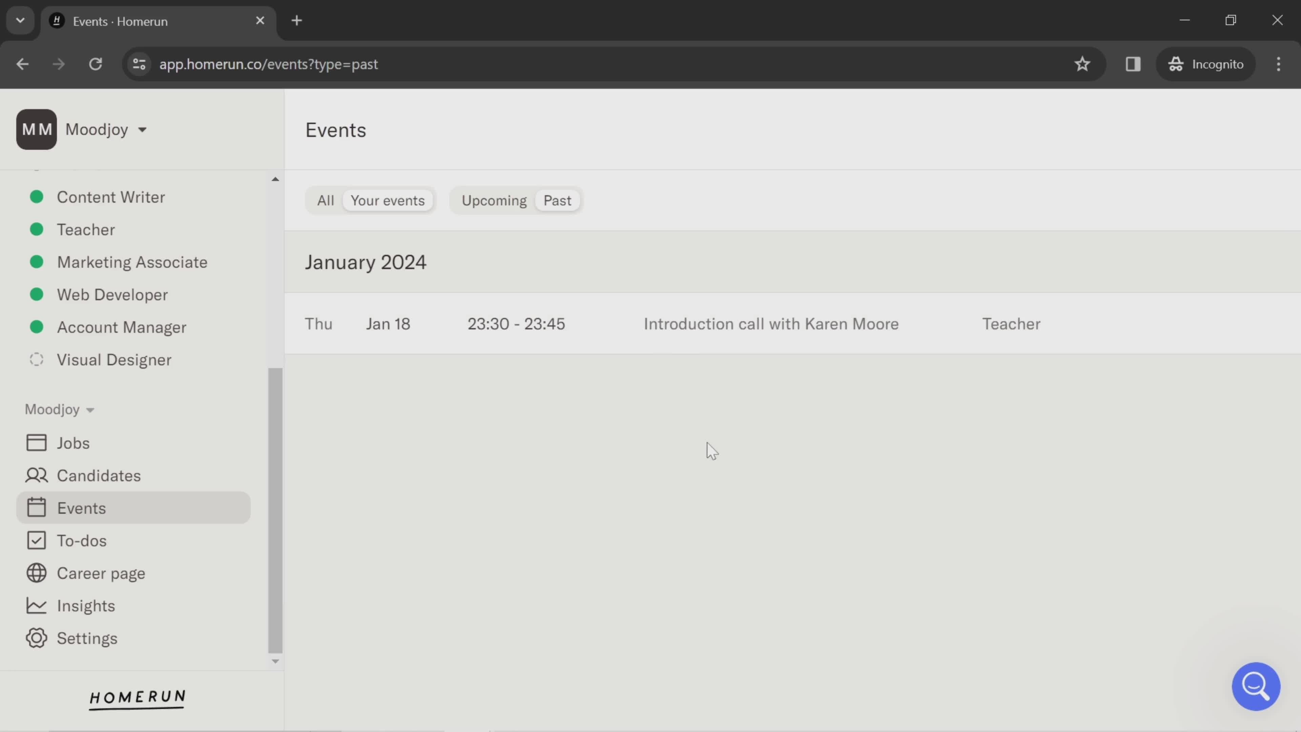Toggle the Upcoming events filter
Screen dimensions: 1301x732
click(x=494, y=200)
